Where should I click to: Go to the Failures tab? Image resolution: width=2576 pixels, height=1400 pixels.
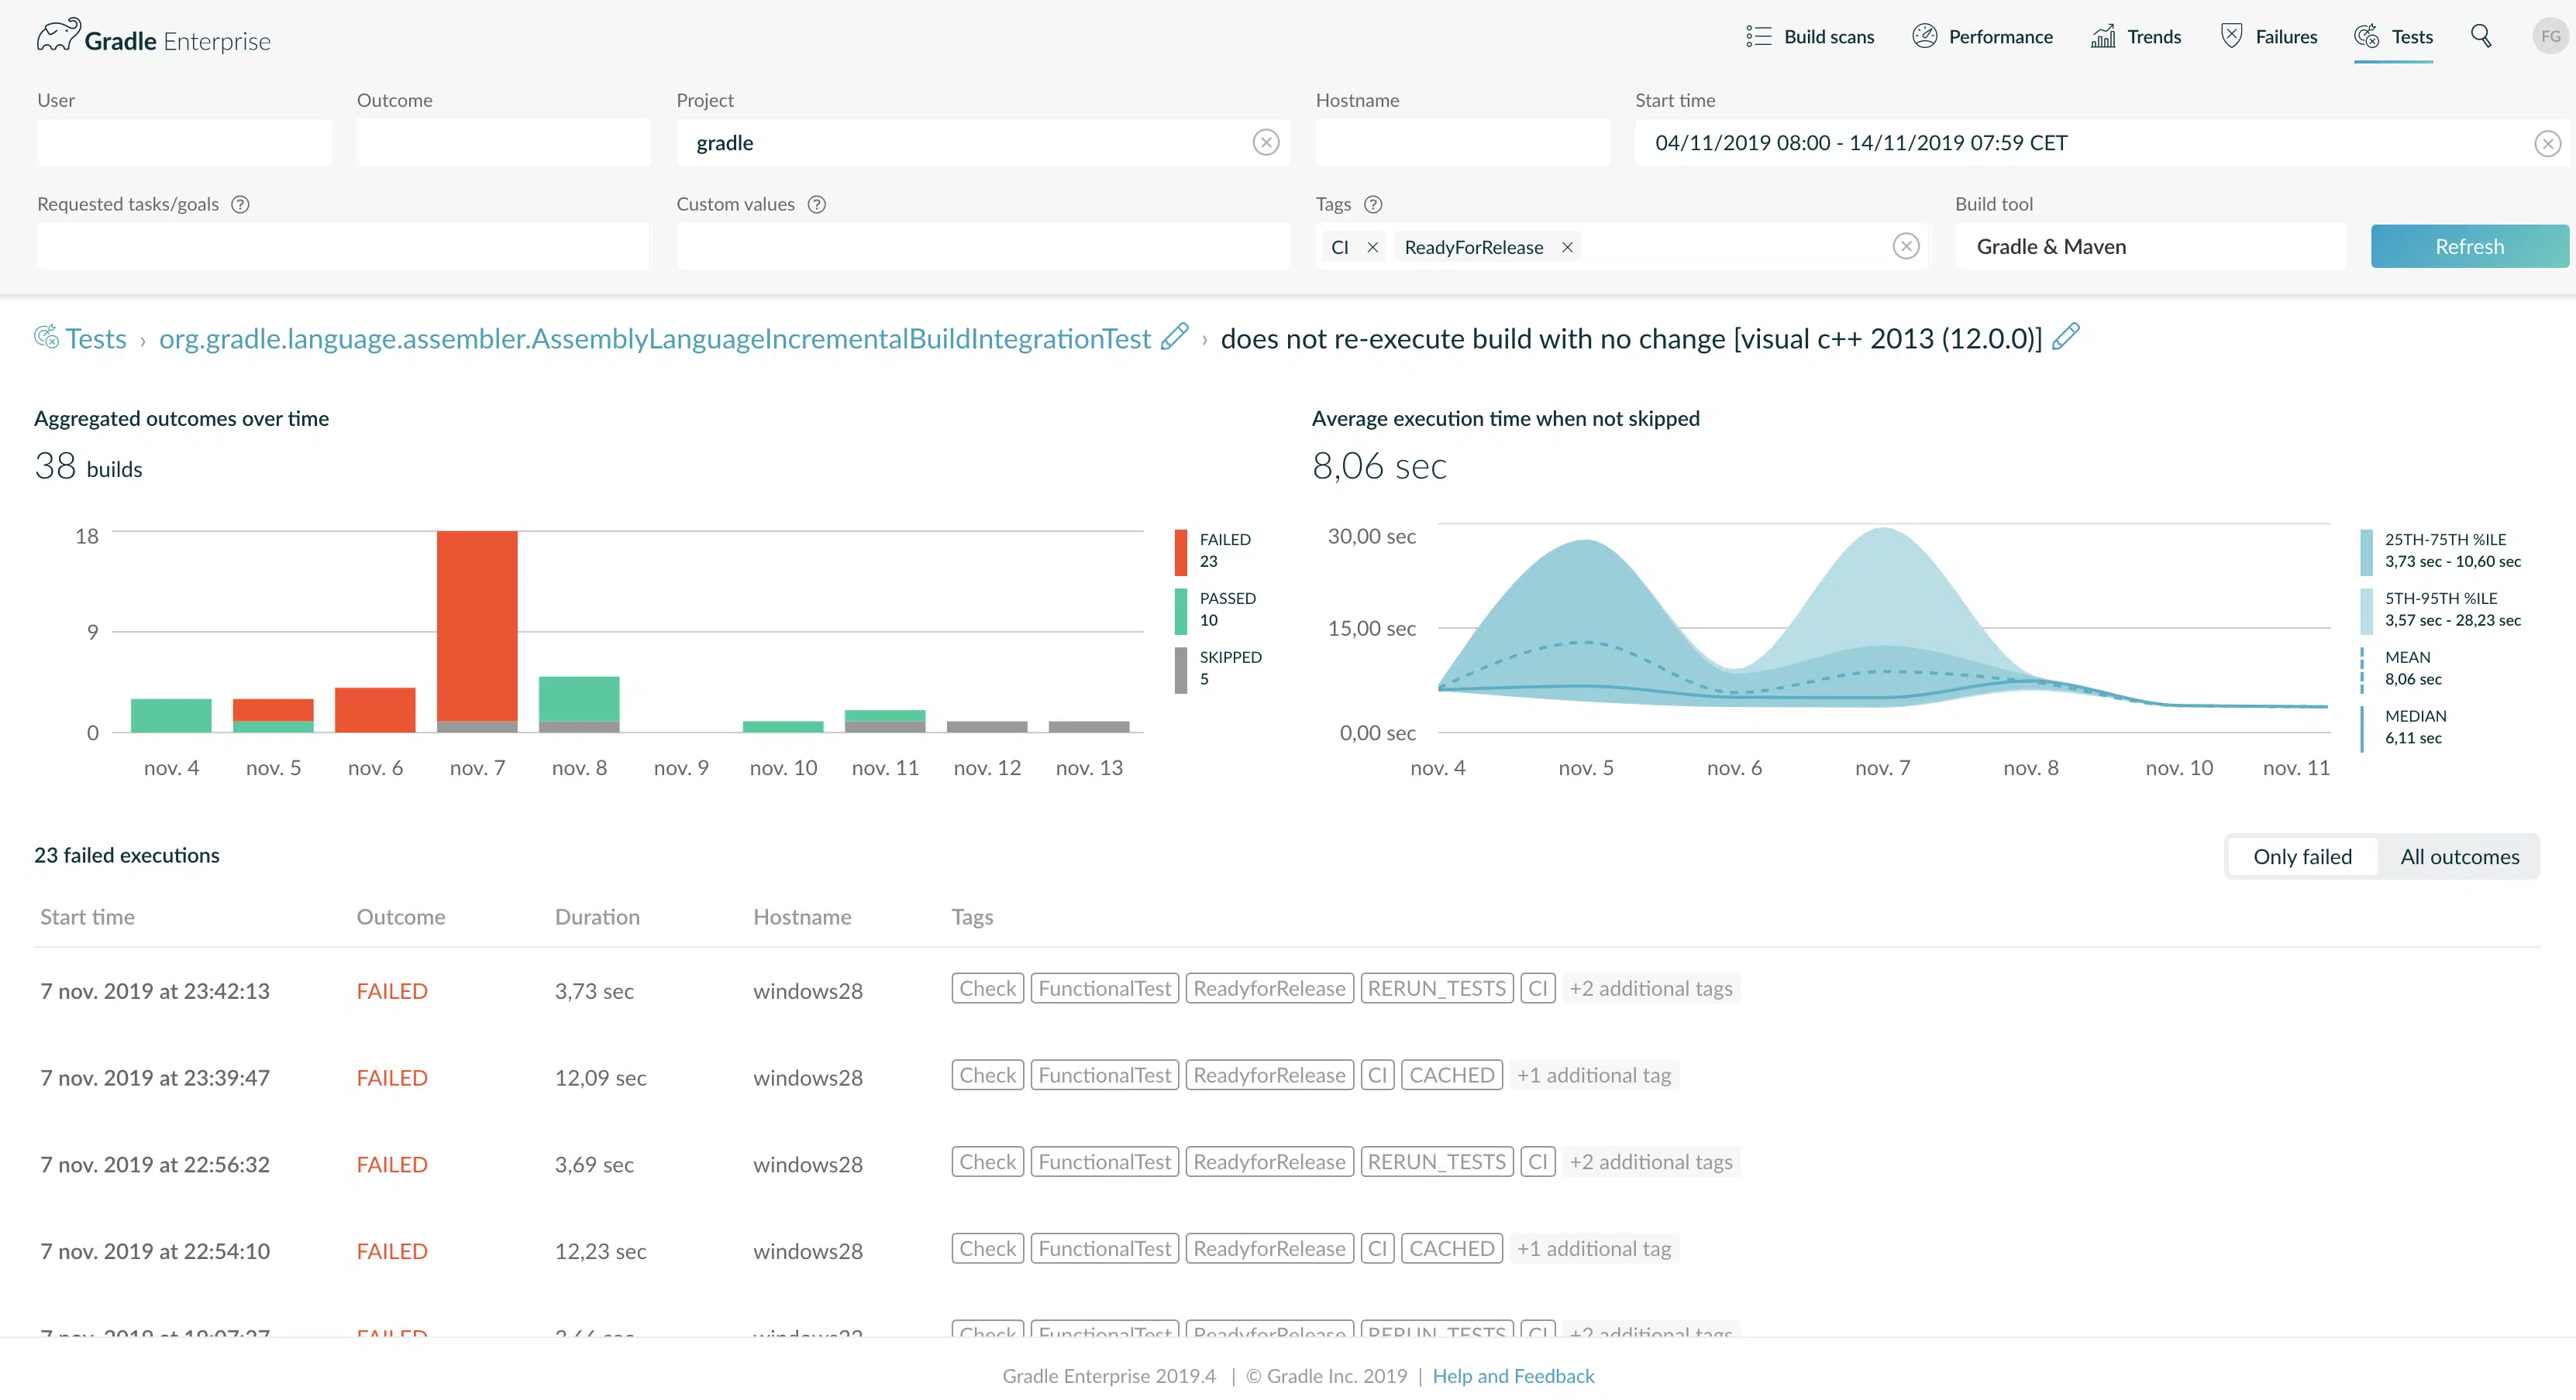2268,36
